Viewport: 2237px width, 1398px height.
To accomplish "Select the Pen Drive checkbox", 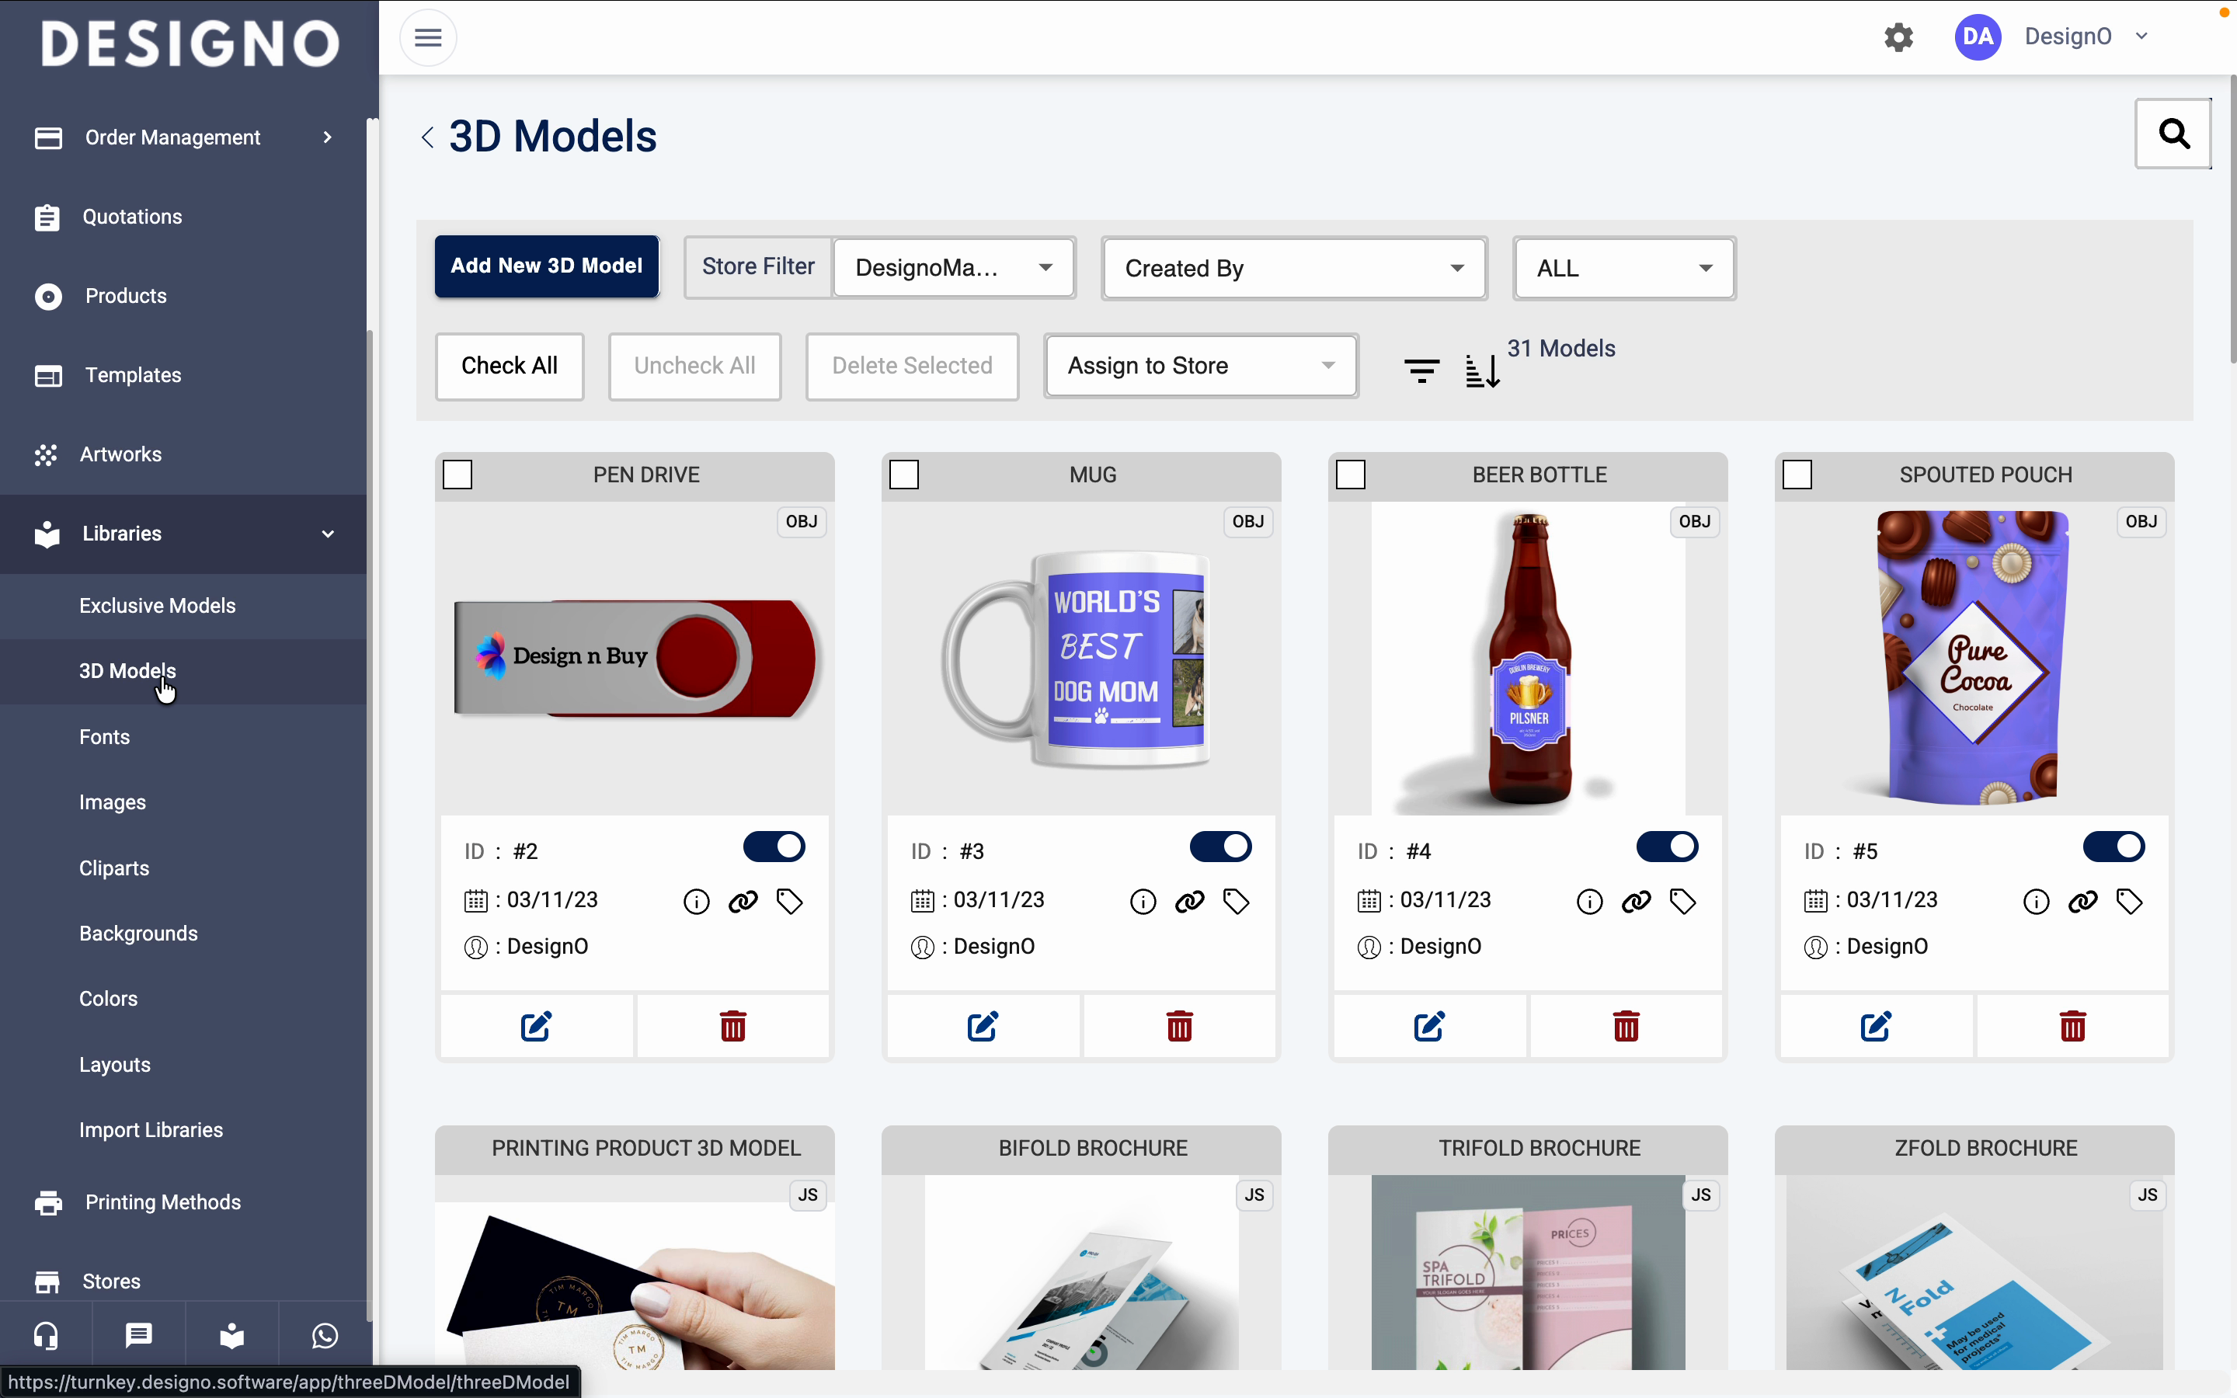I will coord(458,475).
